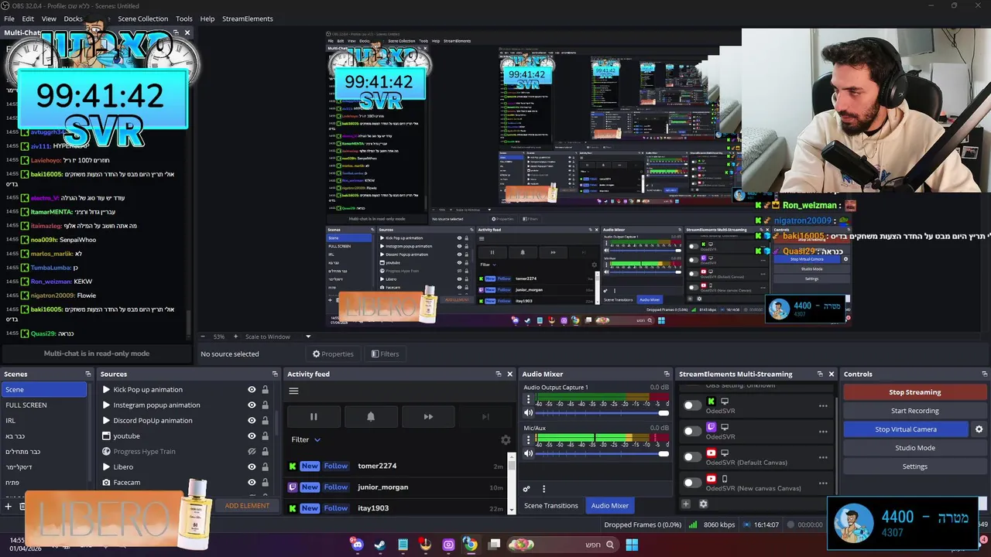Open source Properties button

[333, 354]
